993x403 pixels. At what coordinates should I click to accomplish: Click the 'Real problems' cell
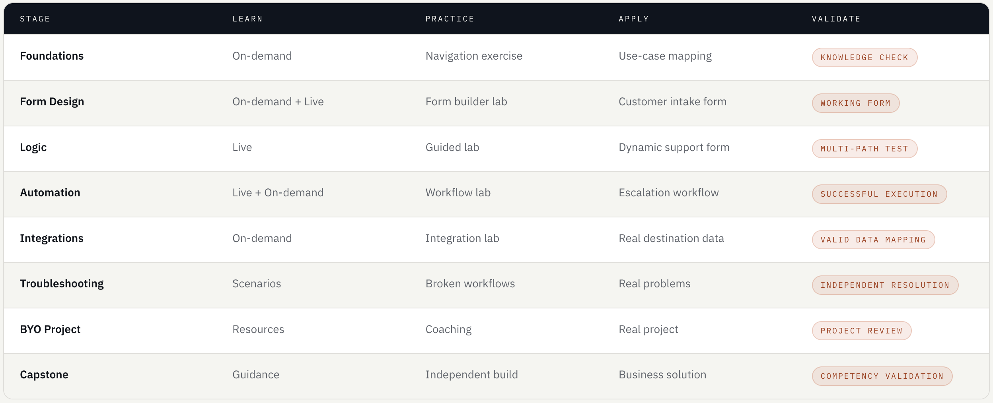654,284
